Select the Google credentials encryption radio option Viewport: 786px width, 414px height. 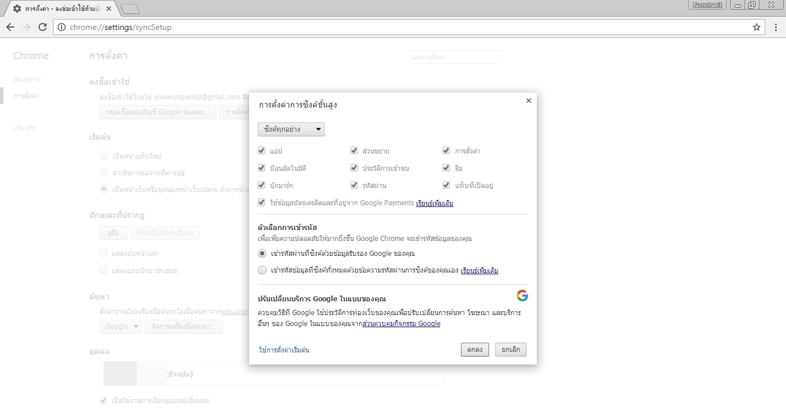(262, 254)
